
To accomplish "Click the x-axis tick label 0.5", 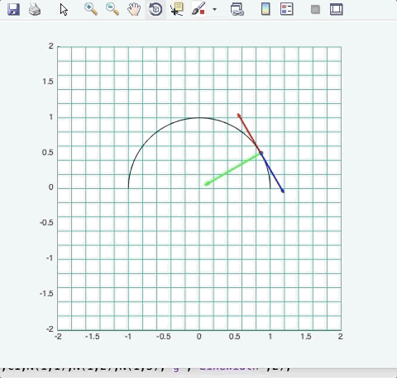I will 234,337.
